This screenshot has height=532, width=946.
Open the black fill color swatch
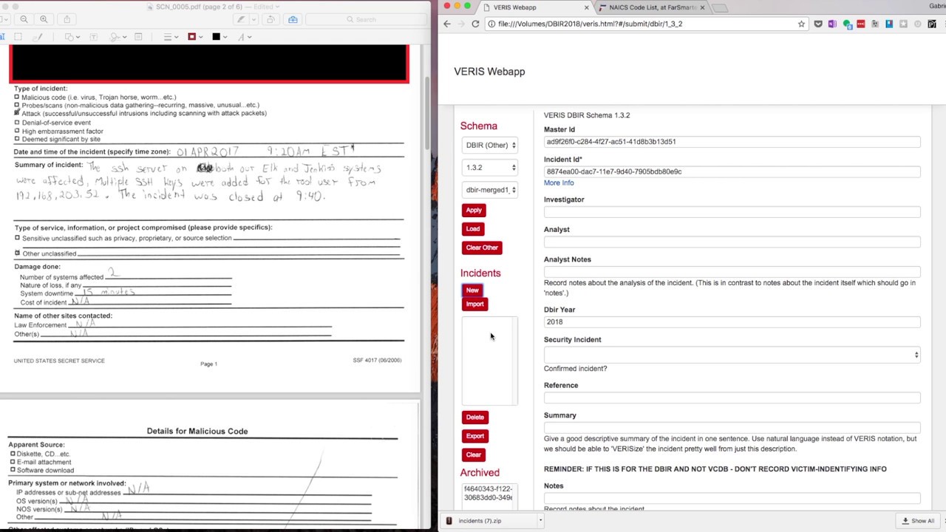pos(218,37)
